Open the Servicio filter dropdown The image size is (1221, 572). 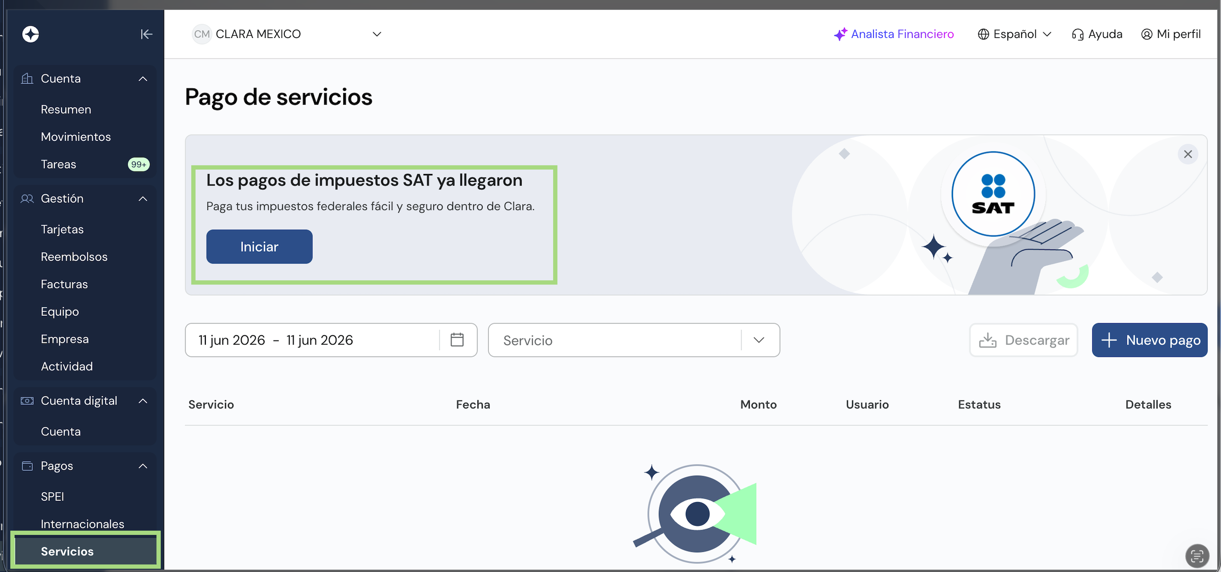coord(634,340)
